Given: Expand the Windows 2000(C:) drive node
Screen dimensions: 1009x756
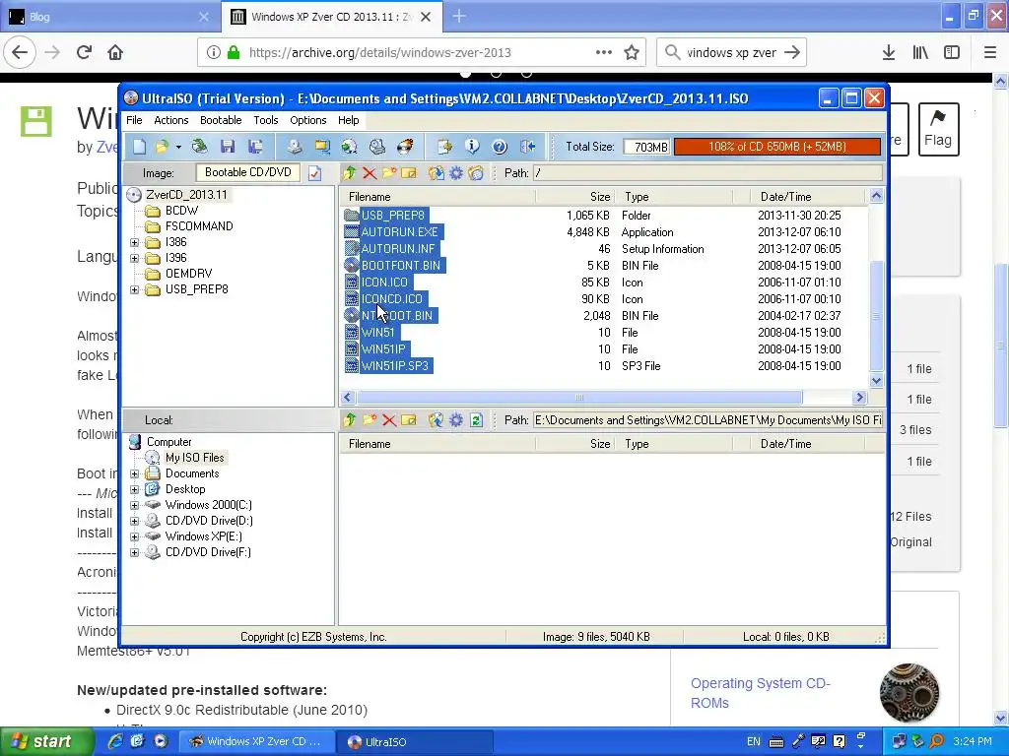Looking at the screenshot, I should (134, 505).
